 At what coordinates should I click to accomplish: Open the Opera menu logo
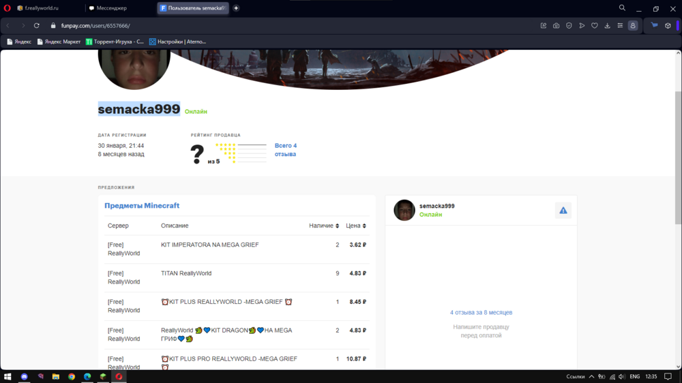7,7
